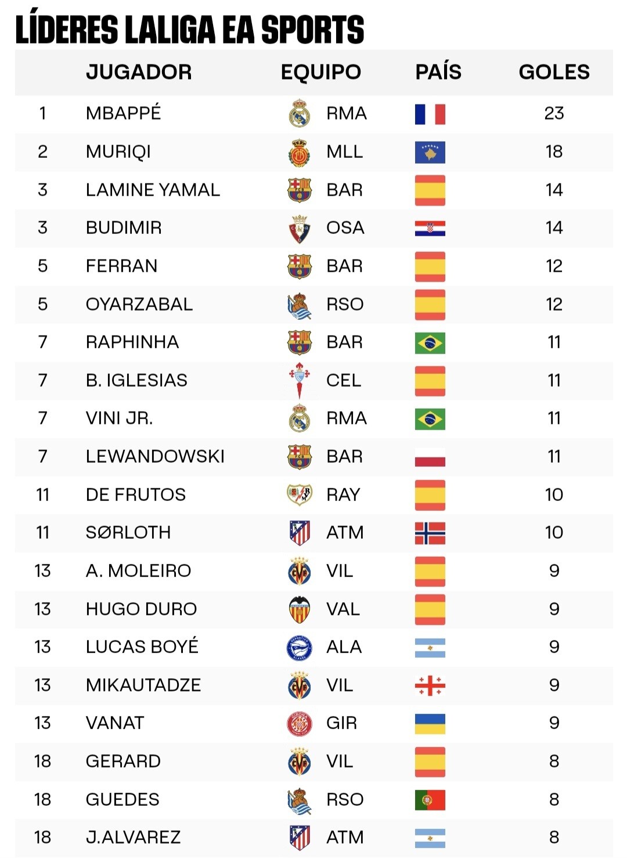Click the Georgia flag next to Mikautadze
This screenshot has height=858, width=627.
tap(430, 686)
